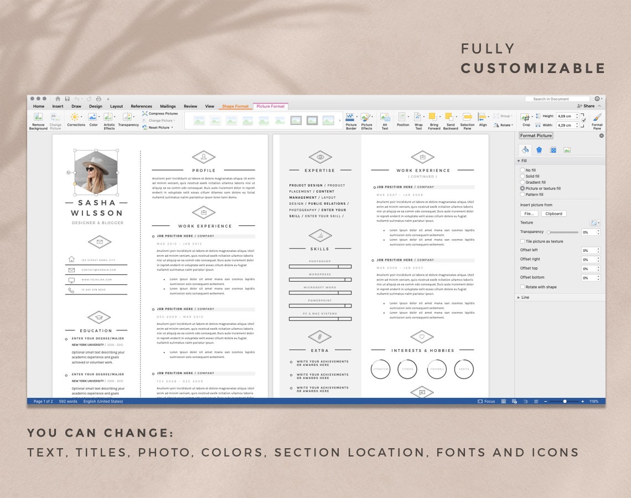
Task: Switch to the Shape Format tab
Action: [x=235, y=106]
